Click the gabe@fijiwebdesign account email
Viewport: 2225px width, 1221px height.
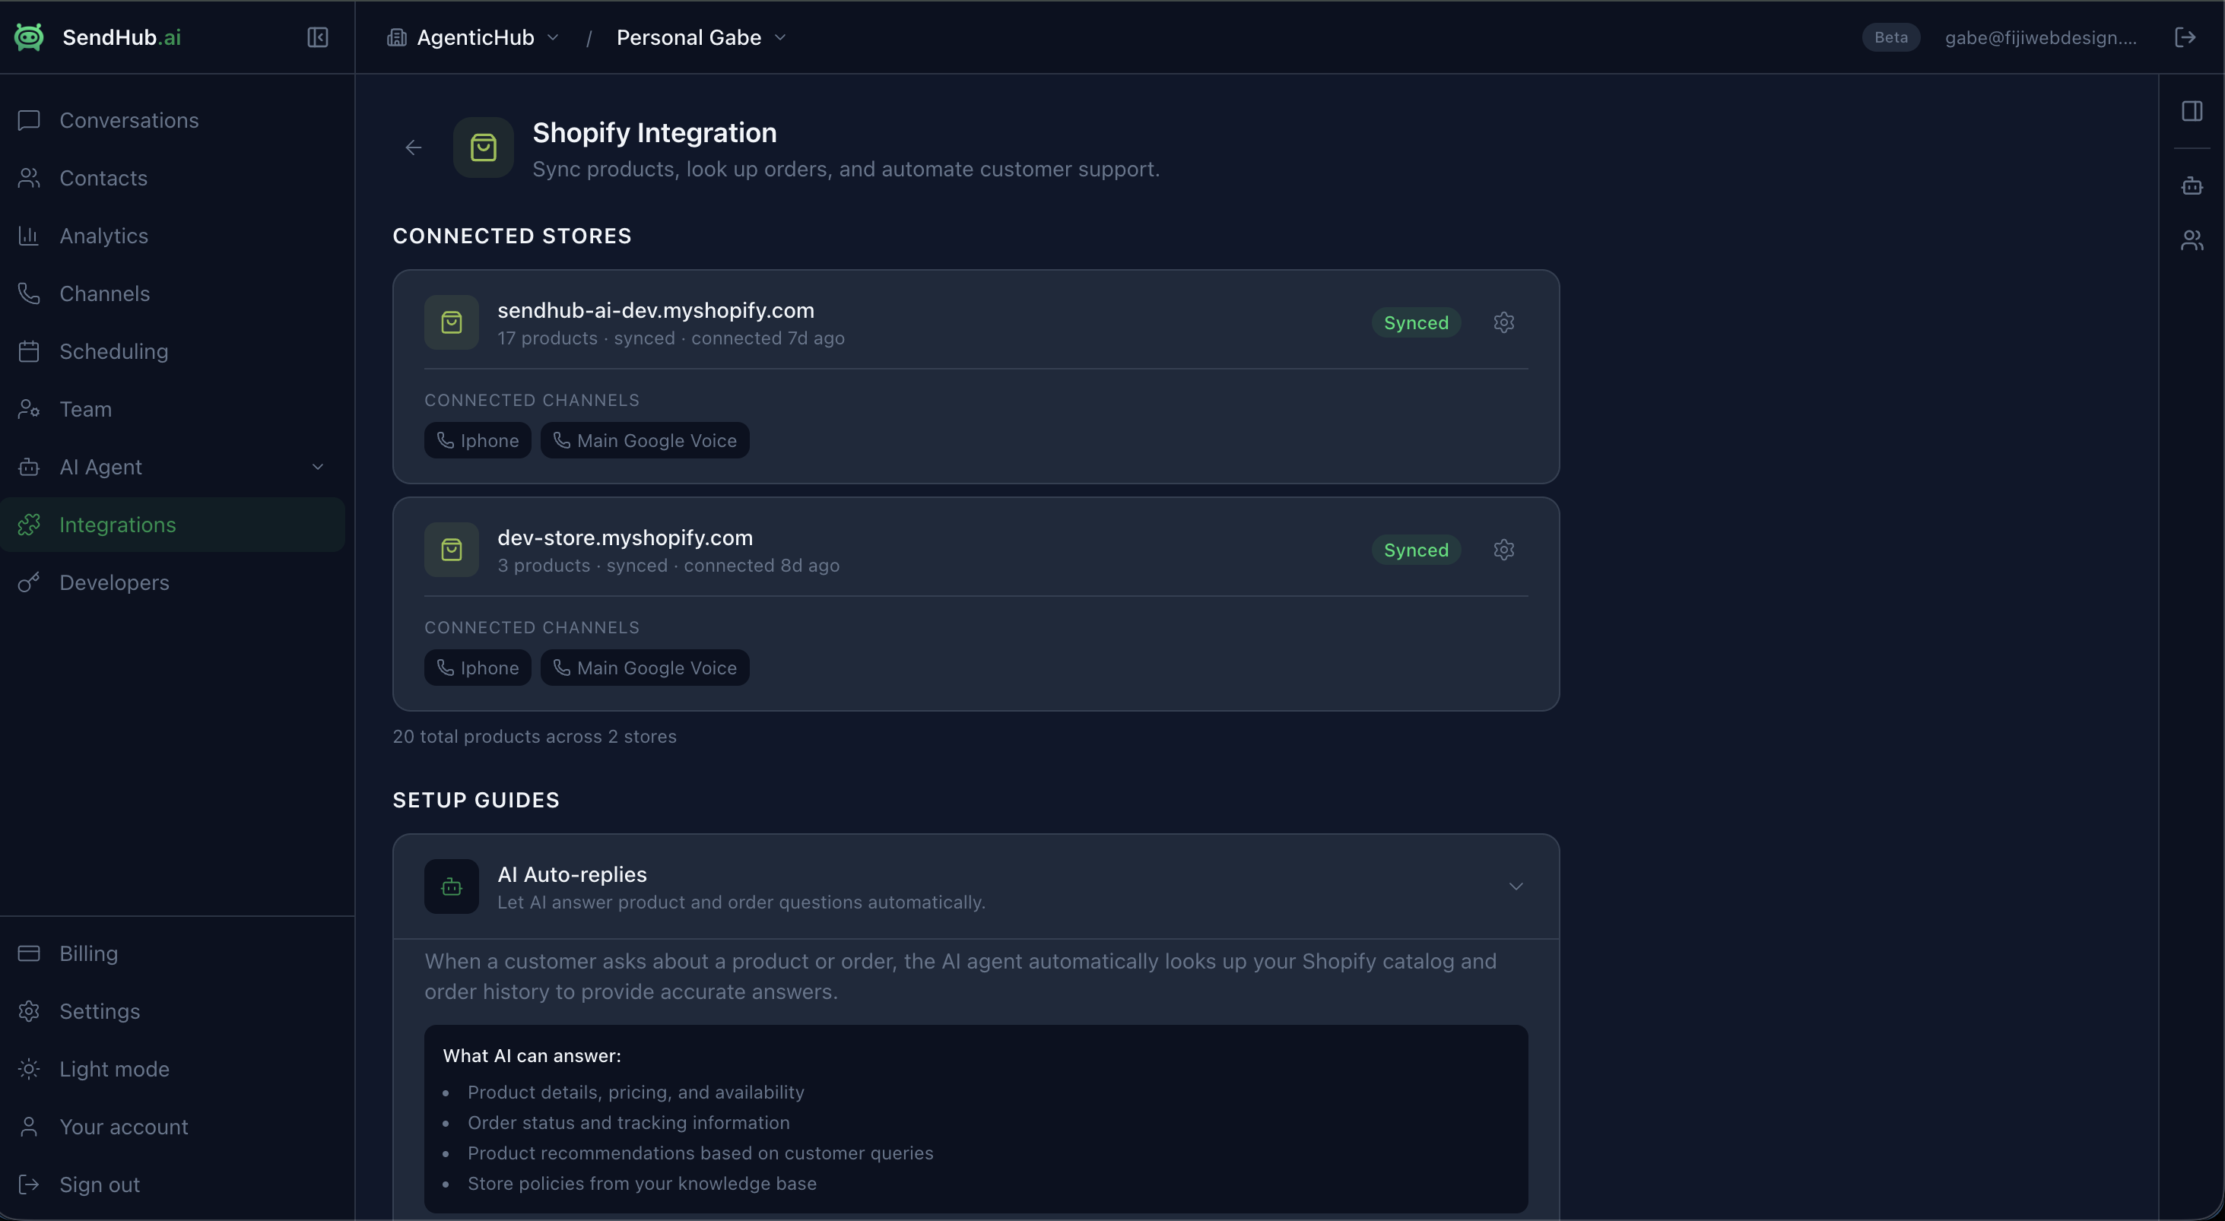(x=2040, y=37)
